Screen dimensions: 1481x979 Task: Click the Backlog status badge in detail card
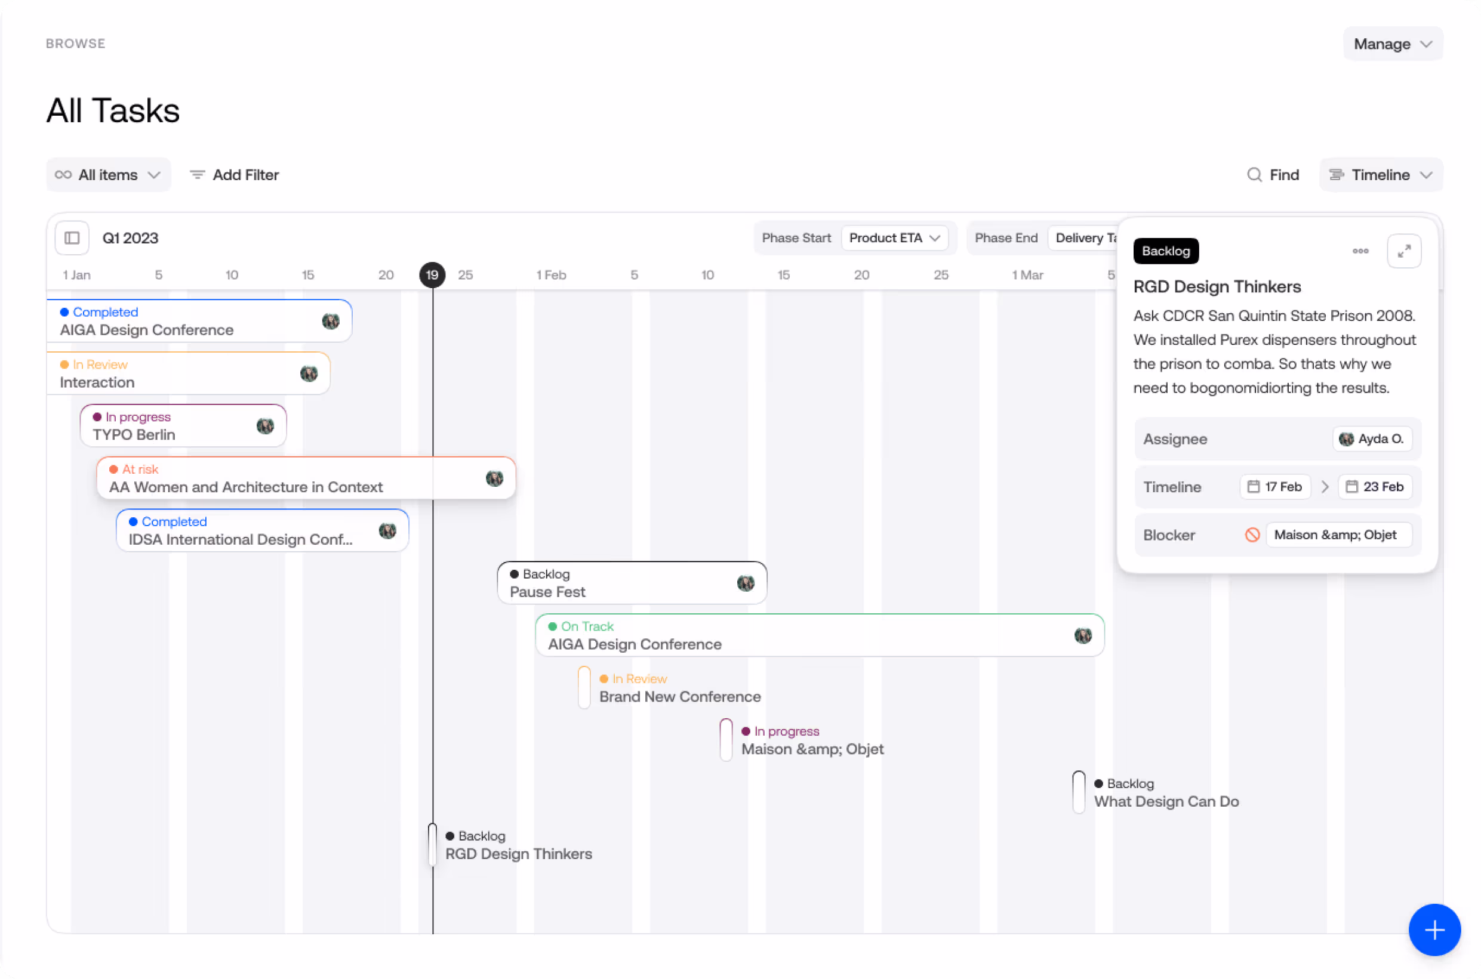point(1165,251)
